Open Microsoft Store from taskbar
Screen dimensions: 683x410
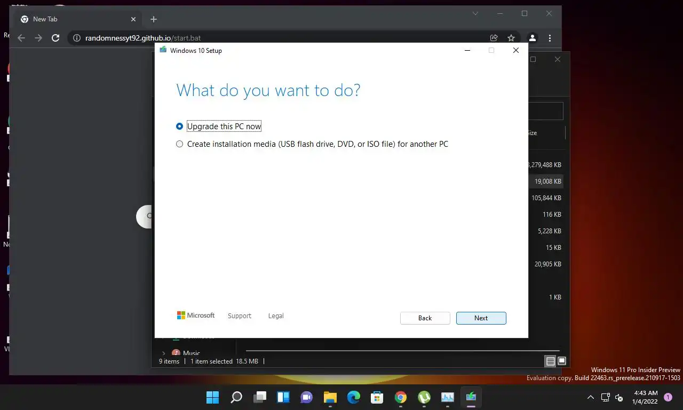pos(377,397)
